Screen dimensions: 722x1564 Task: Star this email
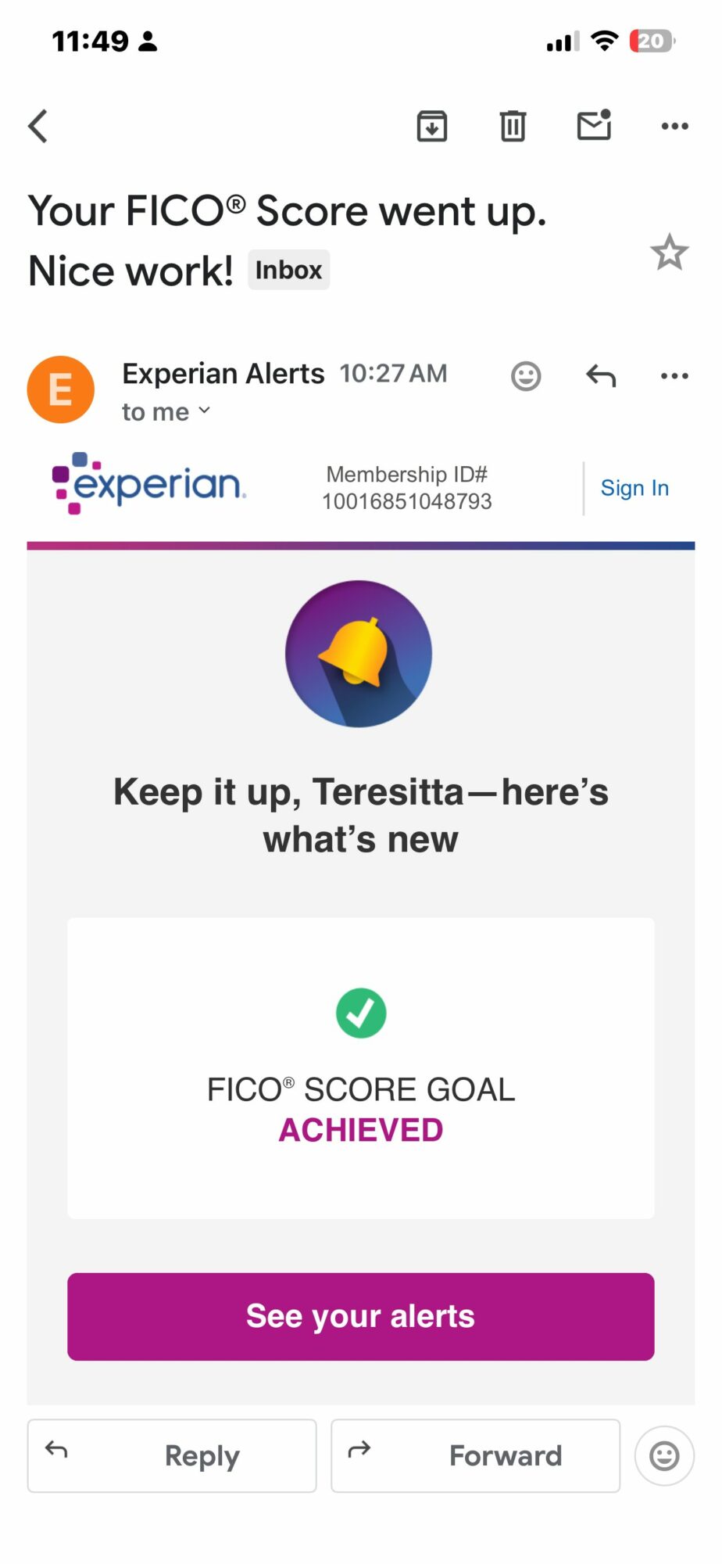669,253
